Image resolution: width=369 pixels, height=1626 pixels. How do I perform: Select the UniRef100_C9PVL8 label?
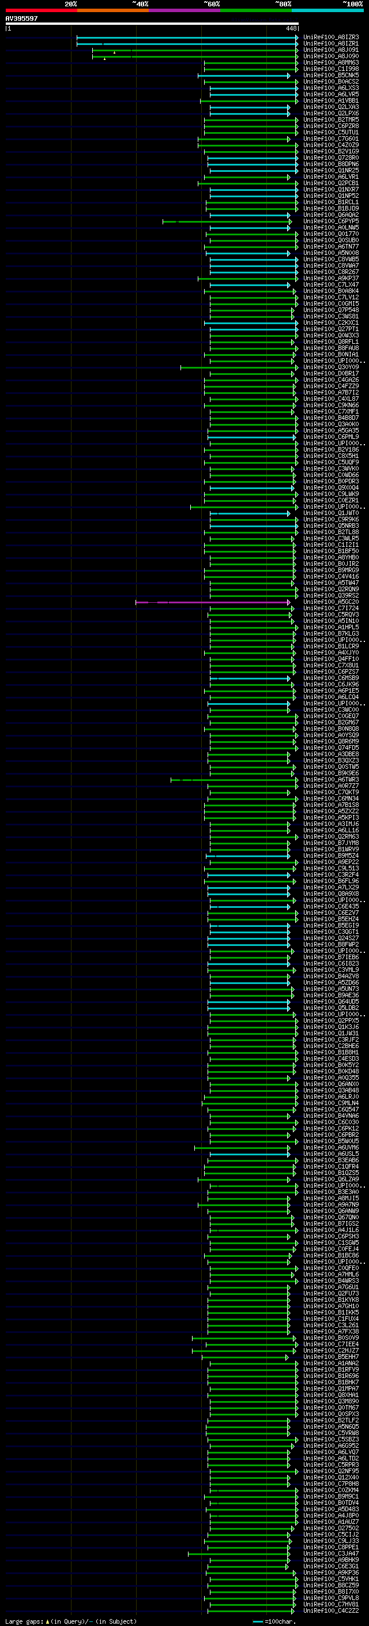point(331,1598)
